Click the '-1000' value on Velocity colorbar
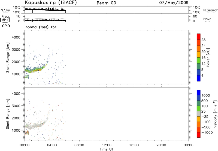Viewport: 218px width, 151px height. coord(207,132)
